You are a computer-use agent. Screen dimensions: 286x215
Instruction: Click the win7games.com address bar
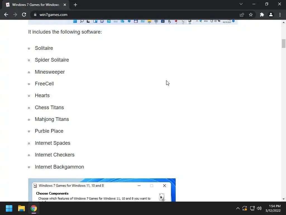[x=135, y=15]
